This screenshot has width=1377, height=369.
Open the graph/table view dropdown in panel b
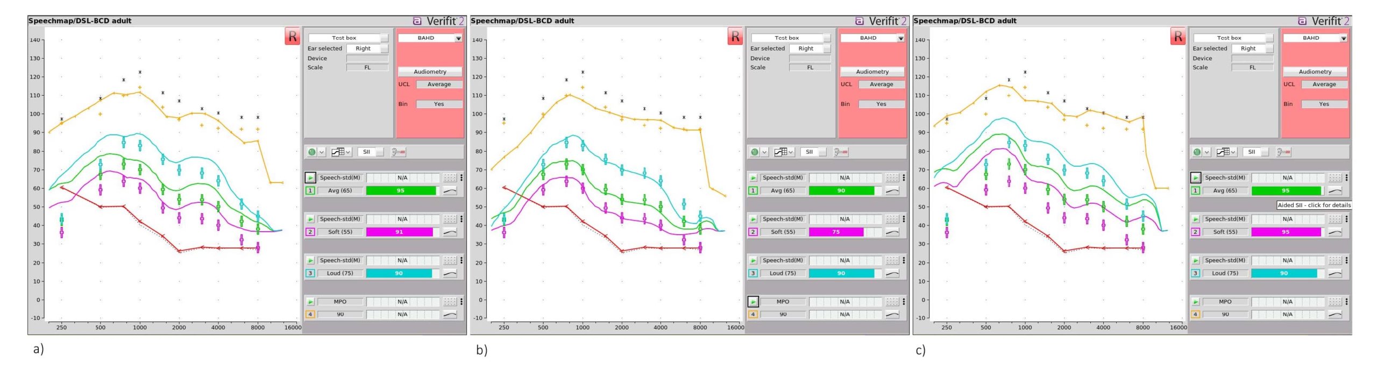[784, 152]
